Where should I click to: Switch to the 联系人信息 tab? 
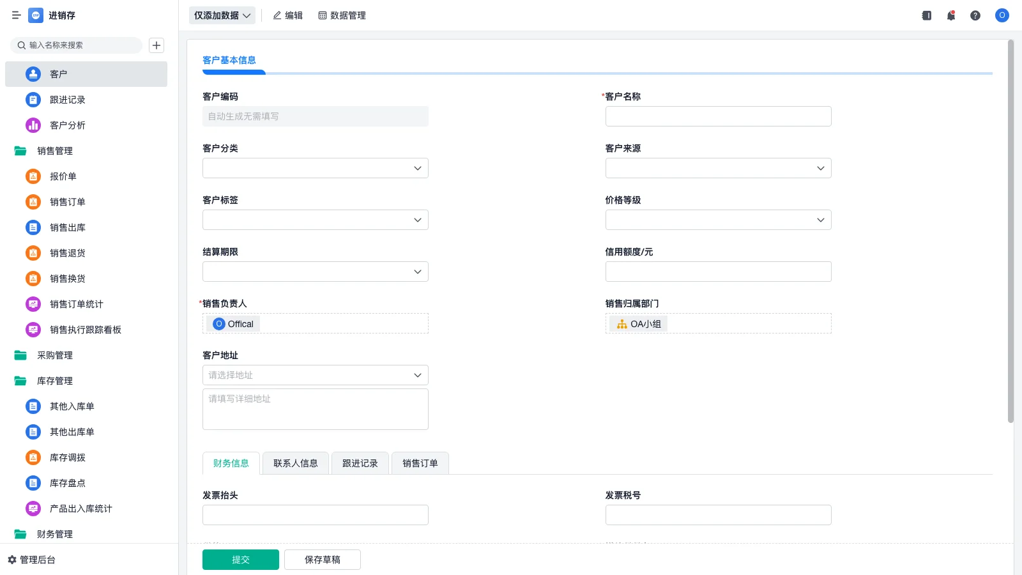pos(296,463)
